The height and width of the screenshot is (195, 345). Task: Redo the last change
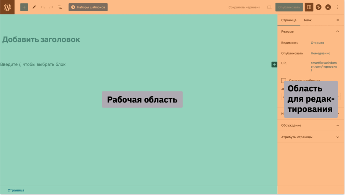[x=51, y=7]
